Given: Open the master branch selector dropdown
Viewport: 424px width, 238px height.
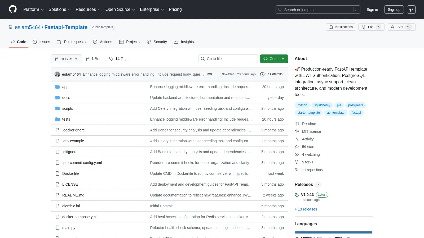Looking at the screenshot, I should pos(66,59).
